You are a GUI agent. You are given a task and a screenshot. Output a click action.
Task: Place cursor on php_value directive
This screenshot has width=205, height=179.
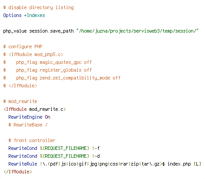pyautogui.click(x=15, y=31)
